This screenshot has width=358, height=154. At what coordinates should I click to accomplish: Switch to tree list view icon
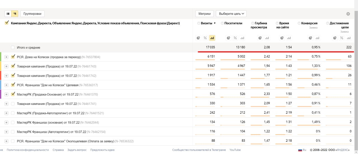tap(15, 14)
